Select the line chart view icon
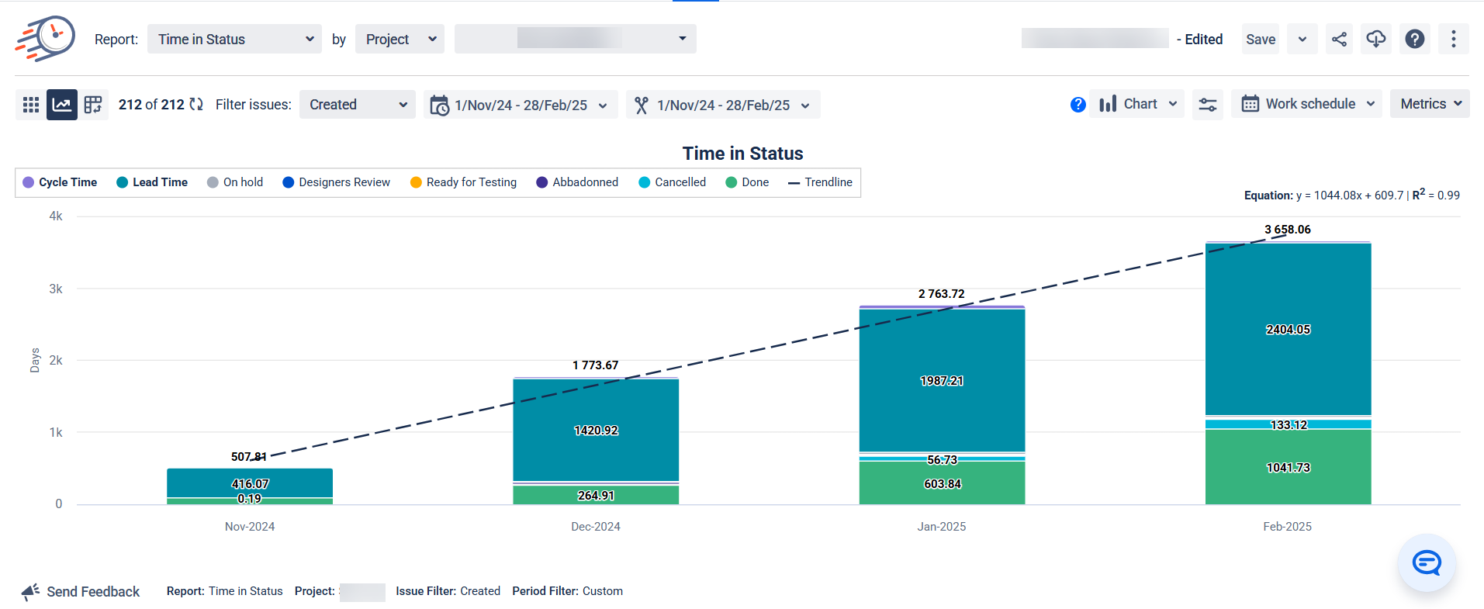Screen dimensions: 1484x609 [x=62, y=105]
